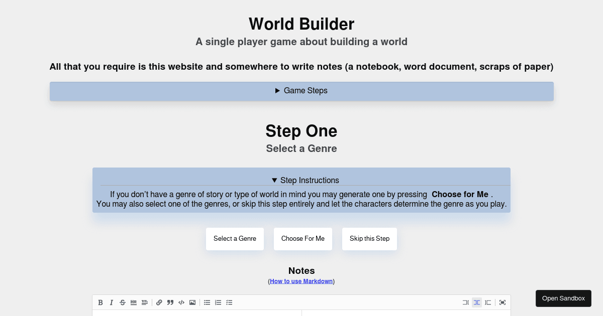Viewport: 603px width, 316px height.
Task: Insert a code block
Action: tap(181, 302)
